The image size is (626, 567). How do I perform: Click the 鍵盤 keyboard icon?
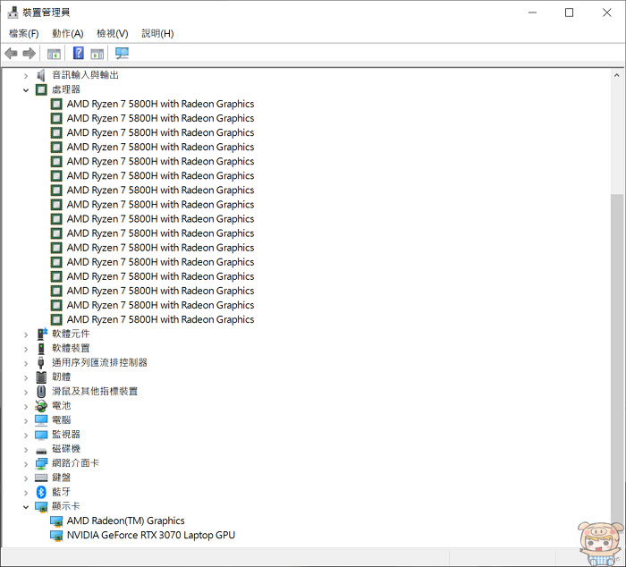click(x=41, y=478)
